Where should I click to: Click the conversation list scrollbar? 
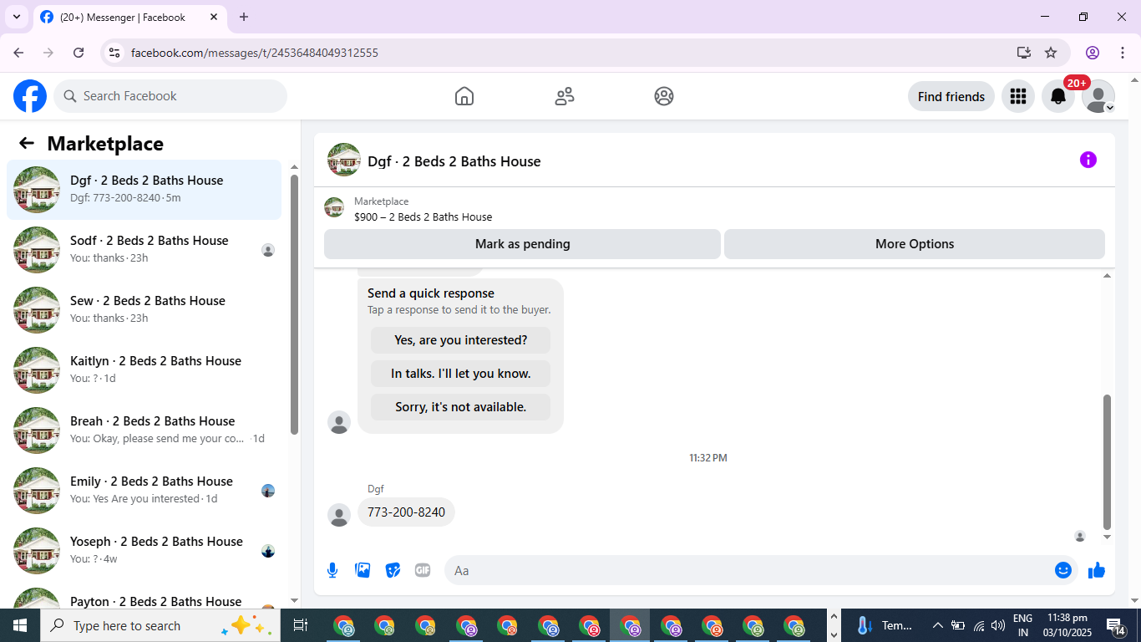coord(294,305)
